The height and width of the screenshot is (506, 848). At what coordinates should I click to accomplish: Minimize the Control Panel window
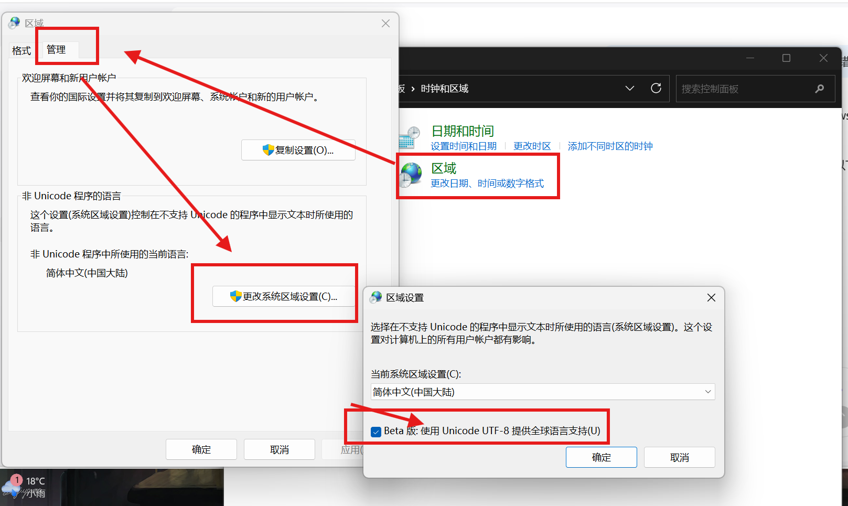click(x=750, y=58)
